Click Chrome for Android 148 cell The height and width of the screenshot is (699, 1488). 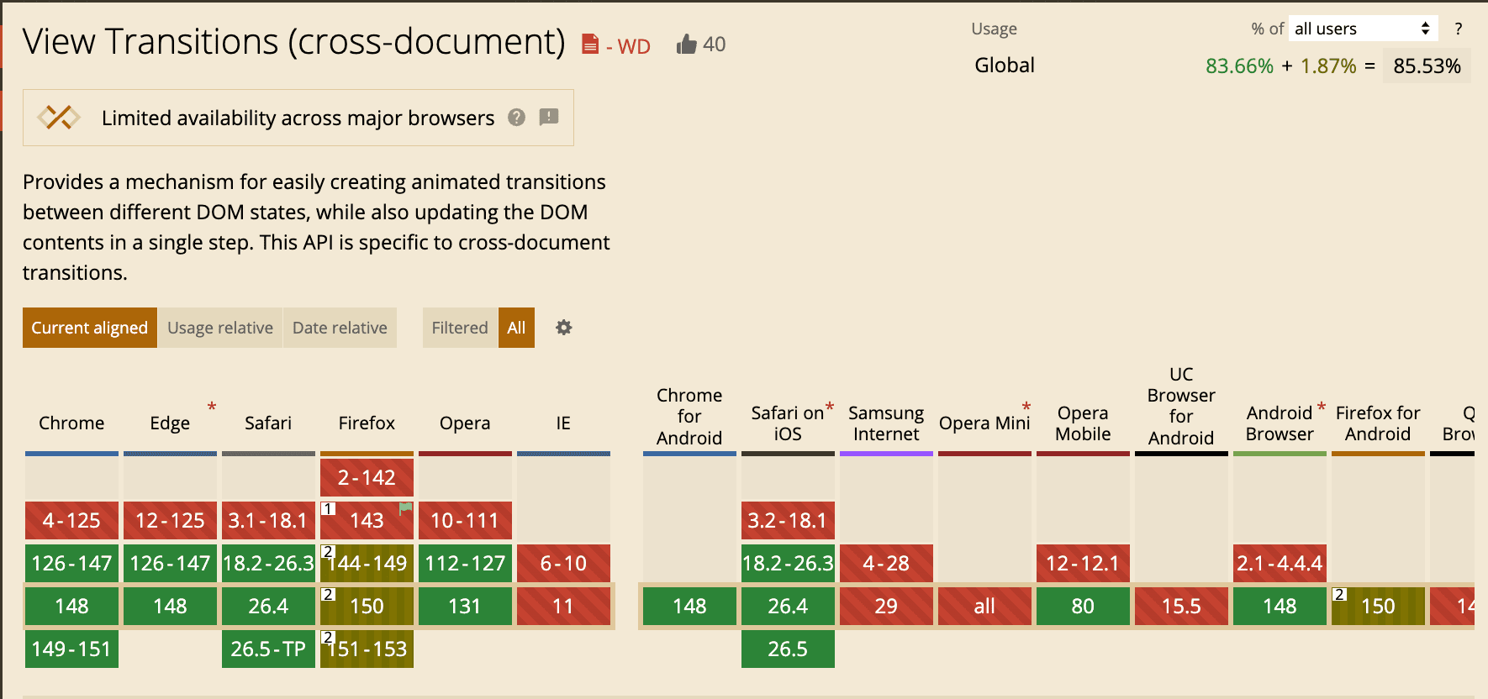689,607
